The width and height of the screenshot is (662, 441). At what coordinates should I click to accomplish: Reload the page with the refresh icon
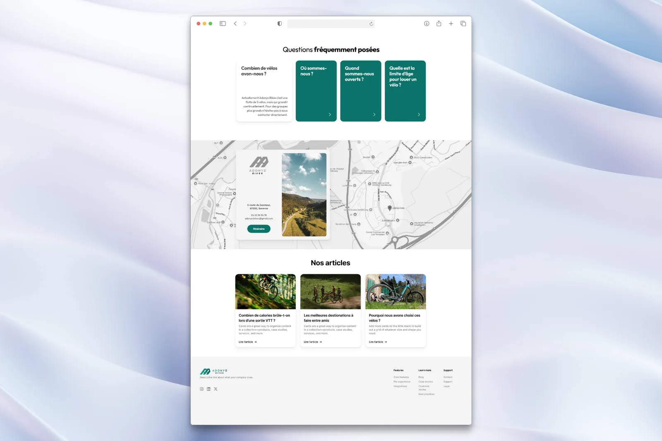coord(371,24)
